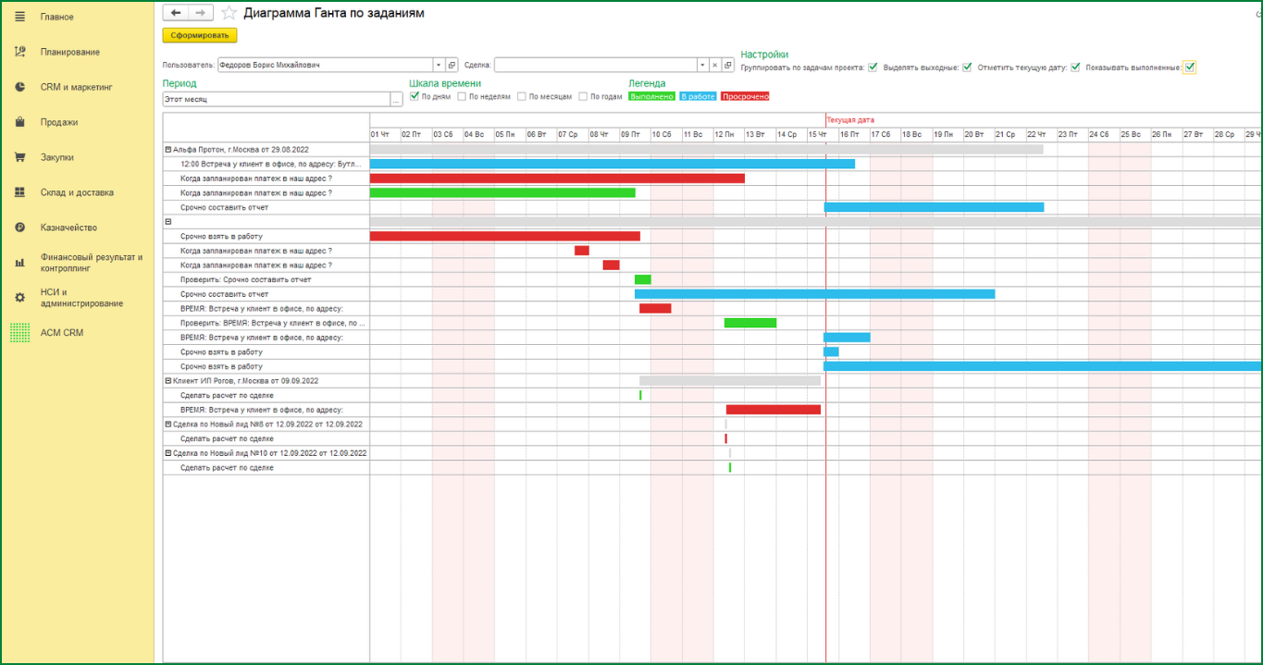
Task: Toggle Отметить текущую дату checkbox
Action: click(x=1075, y=68)
